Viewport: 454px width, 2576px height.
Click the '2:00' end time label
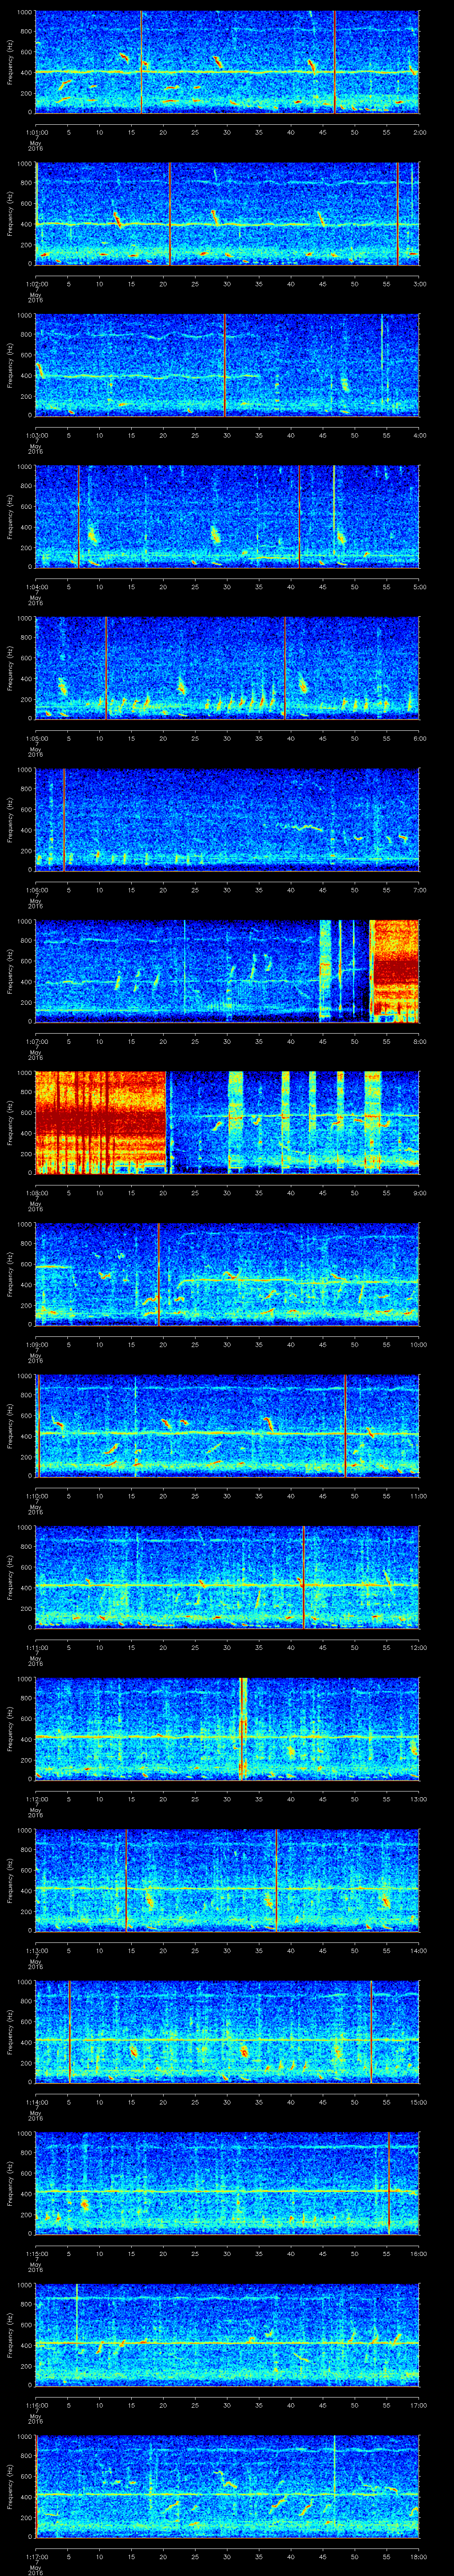pyautogui.click(x=419, y=132)
